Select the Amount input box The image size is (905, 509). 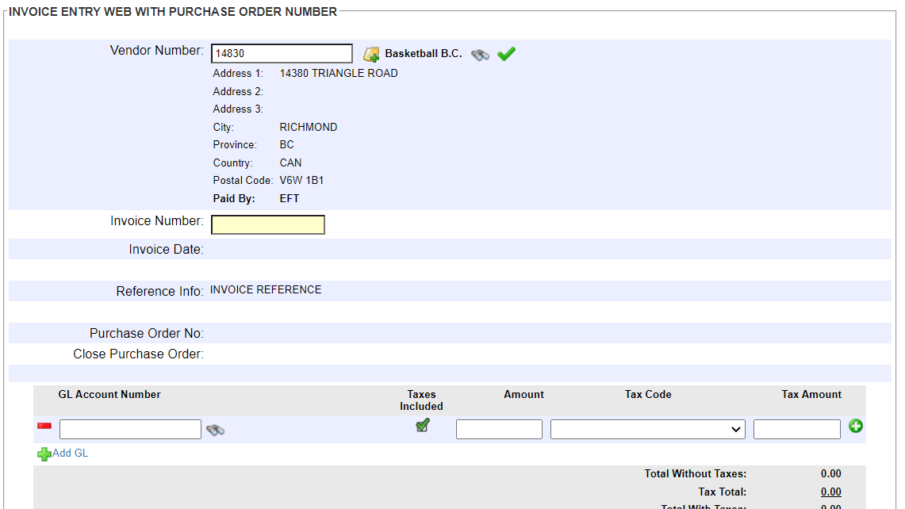click(x=499, y=430)
